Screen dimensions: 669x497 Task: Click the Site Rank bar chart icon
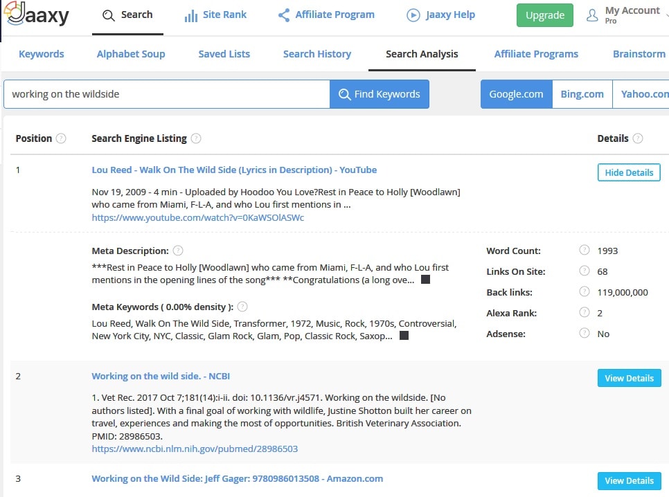point(190,16)
